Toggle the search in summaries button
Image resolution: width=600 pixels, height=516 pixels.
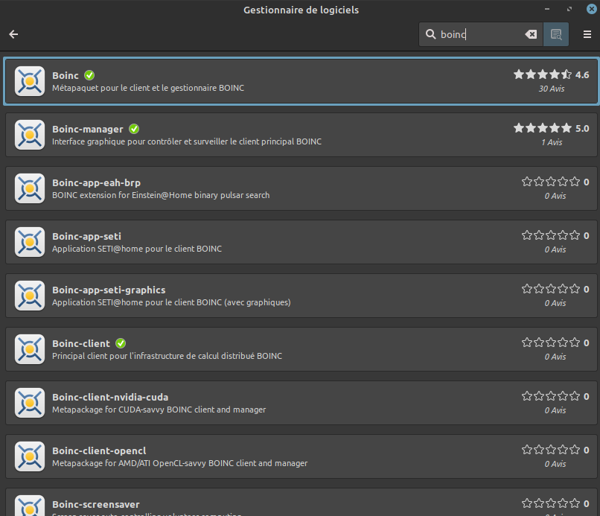point(555,34)
